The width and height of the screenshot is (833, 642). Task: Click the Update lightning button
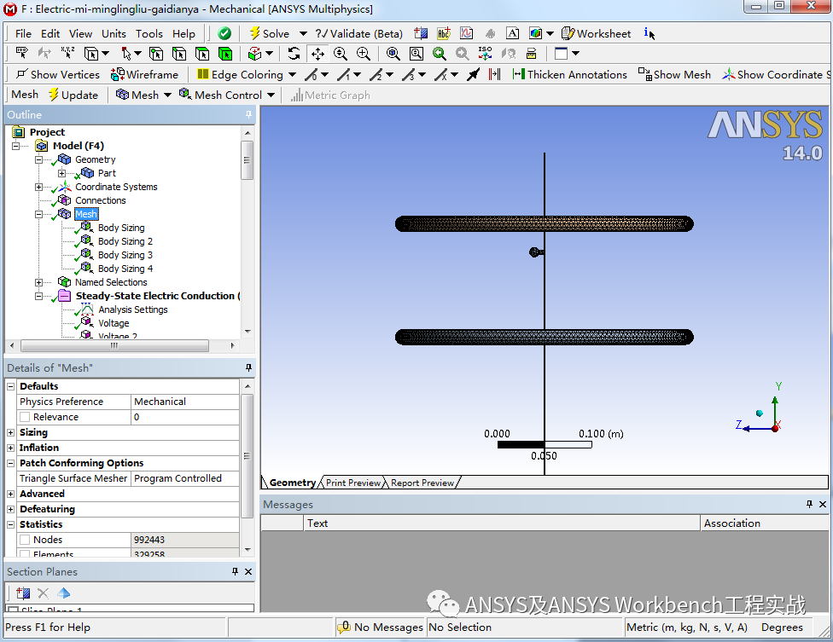(73, 95)
